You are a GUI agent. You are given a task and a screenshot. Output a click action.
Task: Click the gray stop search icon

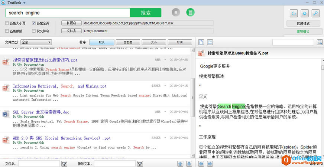point(176,13)
